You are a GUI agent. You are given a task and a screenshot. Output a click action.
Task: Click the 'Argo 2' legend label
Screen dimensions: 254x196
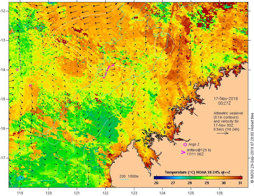click(x=194, y=144)
